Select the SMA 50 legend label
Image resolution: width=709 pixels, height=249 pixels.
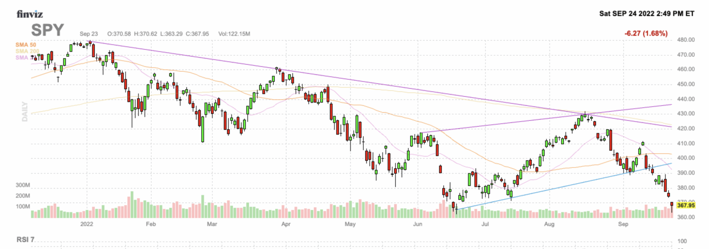coord(26,45)
